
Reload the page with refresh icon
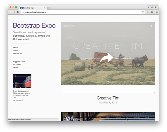click(18, 12)
